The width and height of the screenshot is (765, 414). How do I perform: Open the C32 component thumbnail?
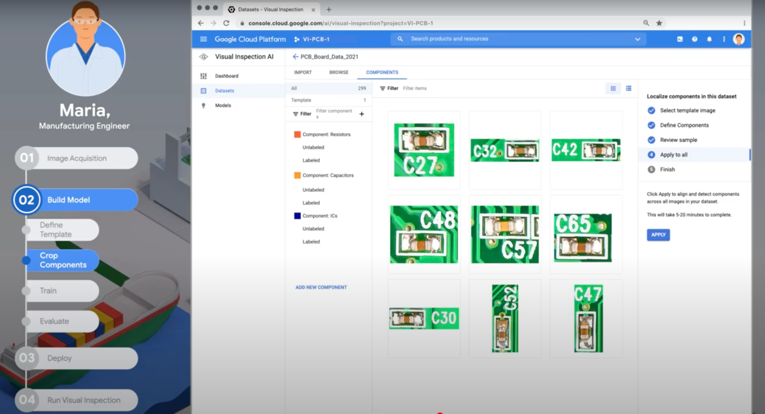(x=505, y=150)
